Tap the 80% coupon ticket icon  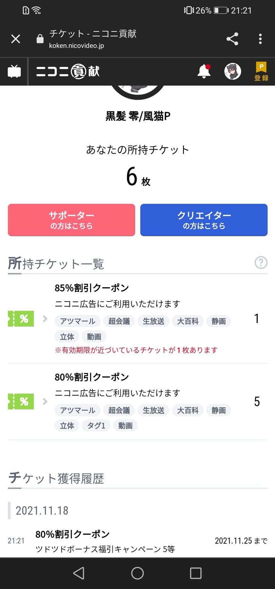tap(21, 402)
